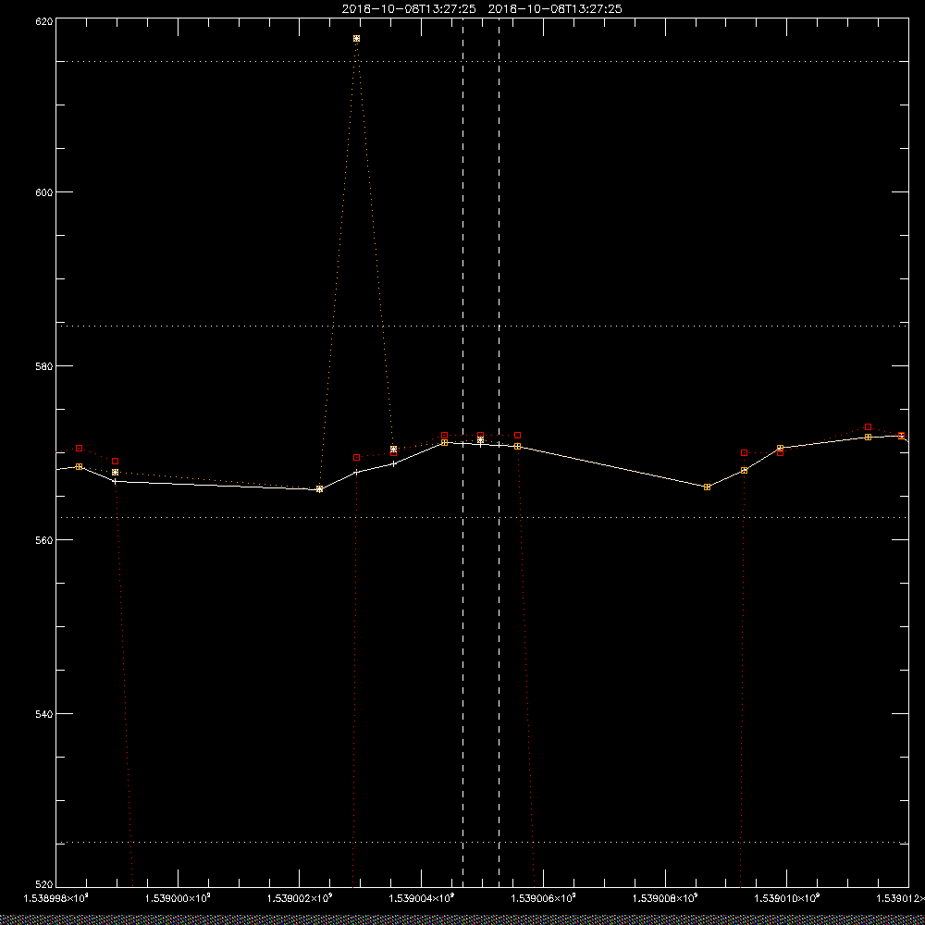Select the x-axis label 1.539008×10⁹
The height and width of the screenshot is (925, 925).
(665, 898)
